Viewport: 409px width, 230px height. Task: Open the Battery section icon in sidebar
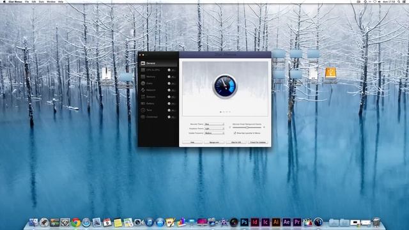[143, 103]
